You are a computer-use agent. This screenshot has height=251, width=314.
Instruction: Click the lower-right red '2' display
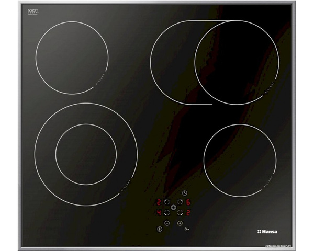pyautogui.click(x=188, y=213)
